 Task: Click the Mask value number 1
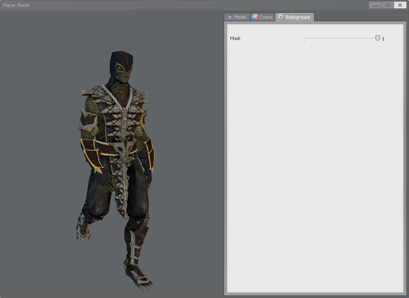click(x=383, y=39)
